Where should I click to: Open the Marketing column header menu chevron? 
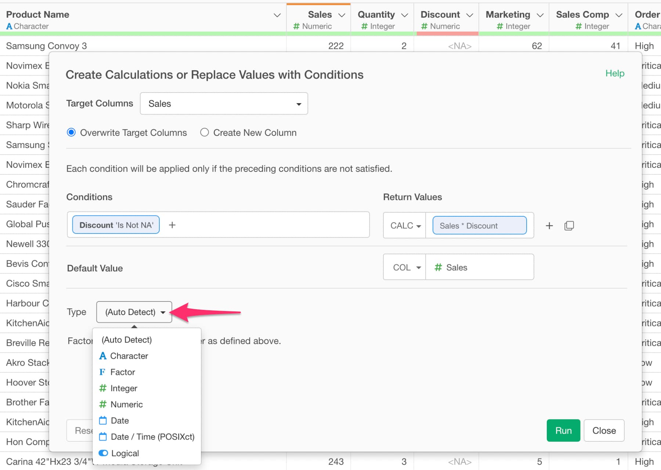point(540,15)
